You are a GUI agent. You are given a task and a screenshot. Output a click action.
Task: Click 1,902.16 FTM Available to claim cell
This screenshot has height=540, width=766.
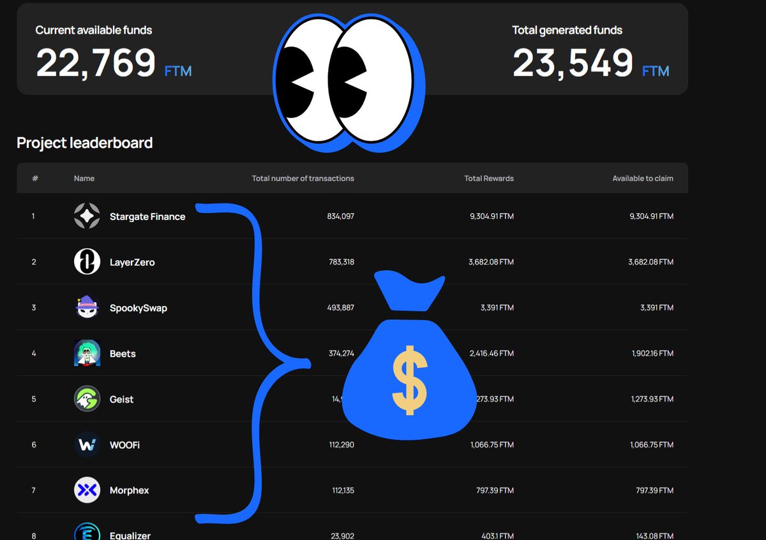[652, 353]
